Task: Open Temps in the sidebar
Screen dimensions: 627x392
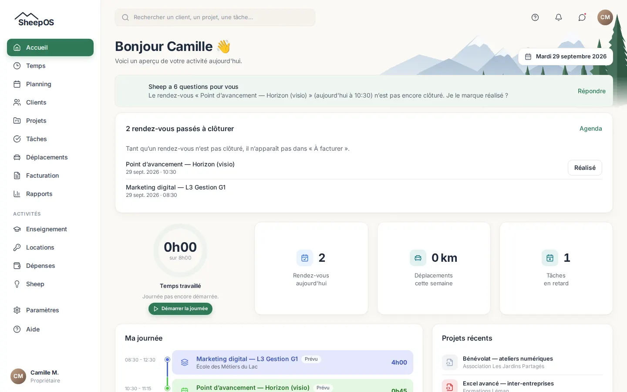Action: [x=50, y=66]
